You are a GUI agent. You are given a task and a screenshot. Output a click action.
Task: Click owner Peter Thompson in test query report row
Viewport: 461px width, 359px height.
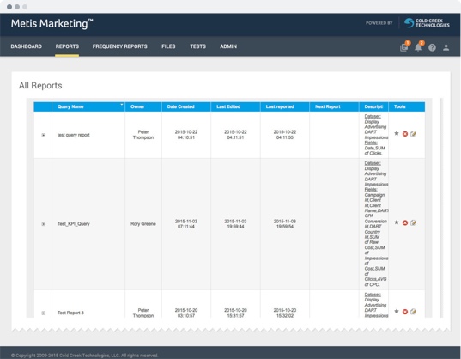143,135
